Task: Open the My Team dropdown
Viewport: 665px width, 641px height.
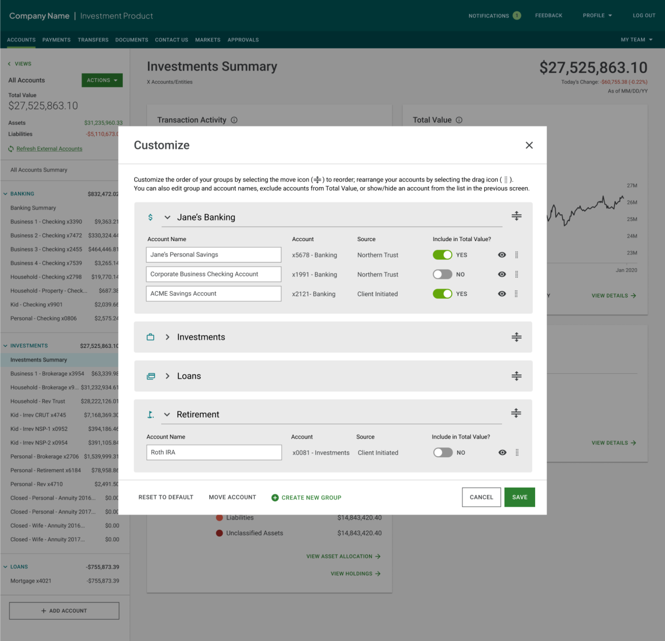Action: pyautogui.click(x=637, y=40)
